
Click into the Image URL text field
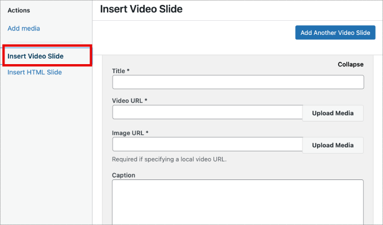coord(207,145)
